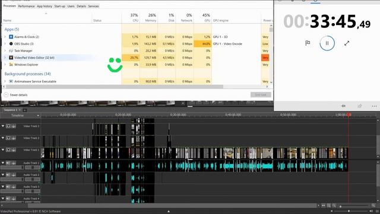Sort processes by the Memory column header
The width and height of the screenshot is (380, 214).
148,17
